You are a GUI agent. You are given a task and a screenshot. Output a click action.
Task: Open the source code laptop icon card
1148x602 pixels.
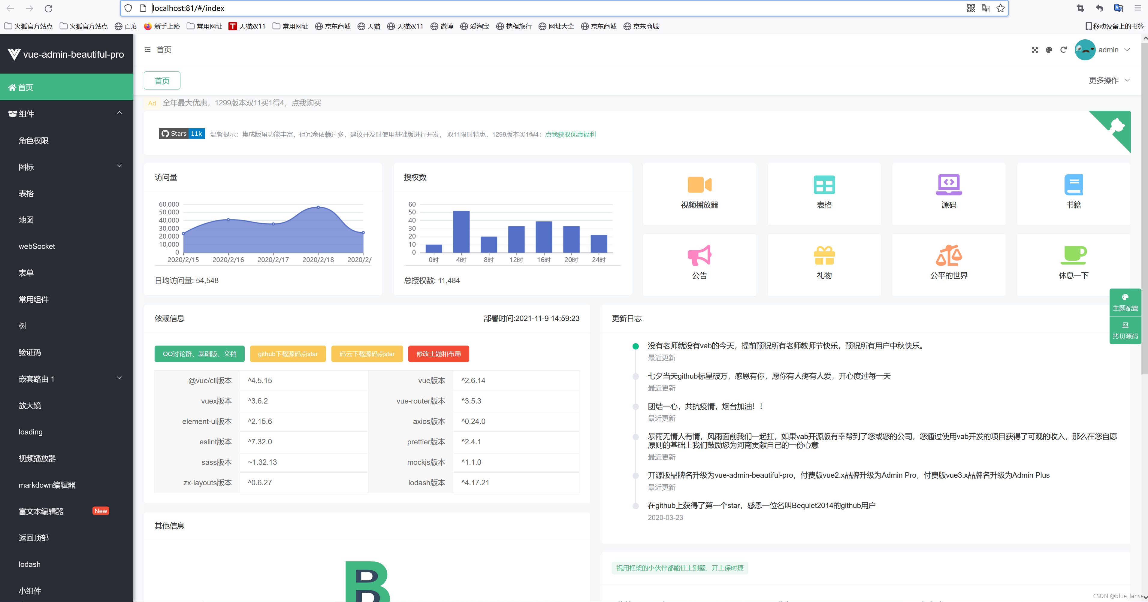coord(948,184)
